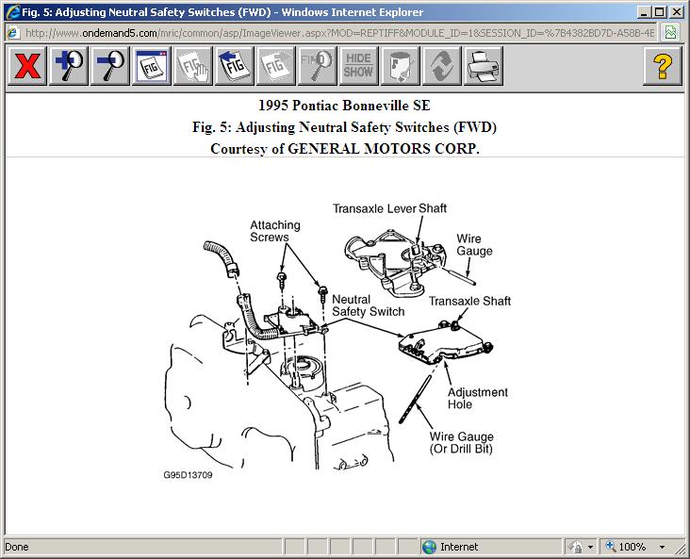Click the '1995 Pontiac Bonneville SE' heading
Screen dimensions: 690x559
coord(345,106)
